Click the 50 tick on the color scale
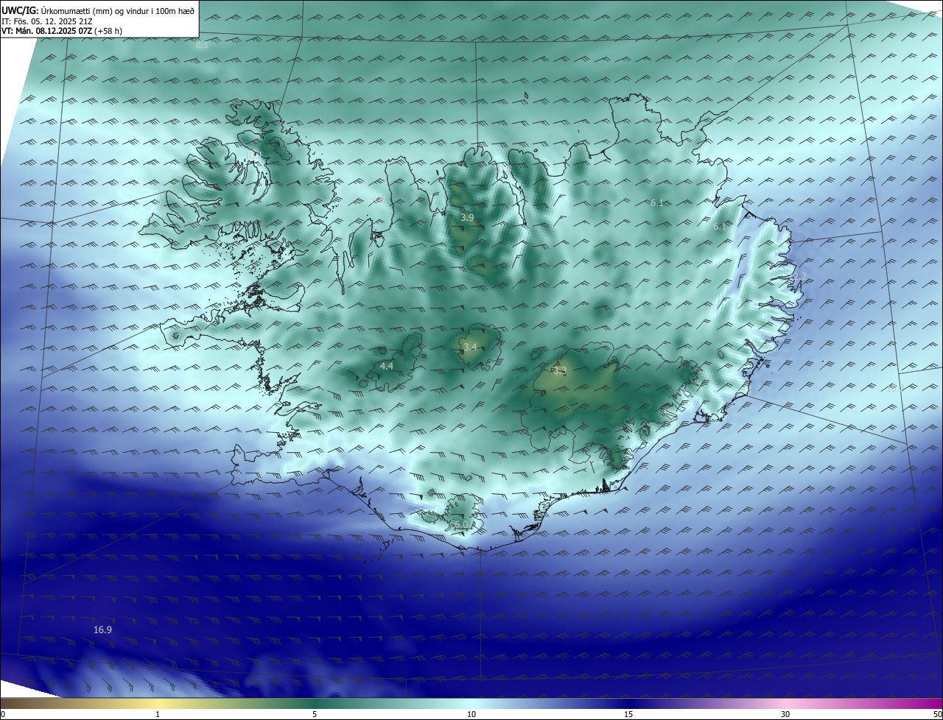Viewport: 943px width, 720px height. (x=937, y=714)
